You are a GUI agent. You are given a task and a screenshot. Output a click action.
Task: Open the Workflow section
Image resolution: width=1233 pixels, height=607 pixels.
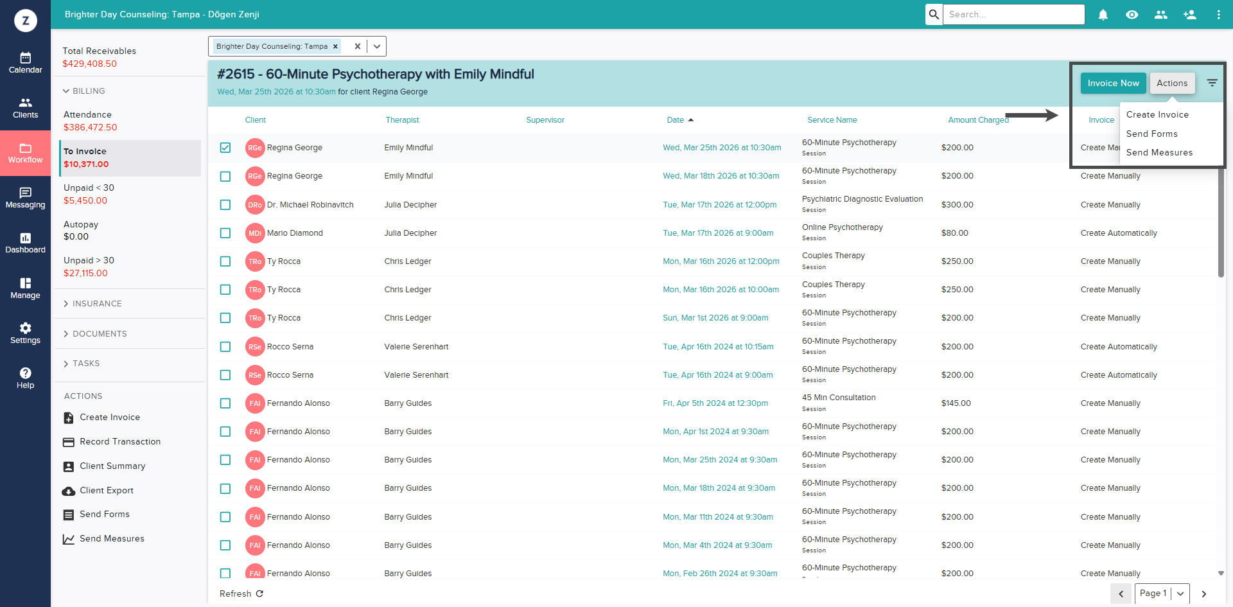(x=25, y=153)
